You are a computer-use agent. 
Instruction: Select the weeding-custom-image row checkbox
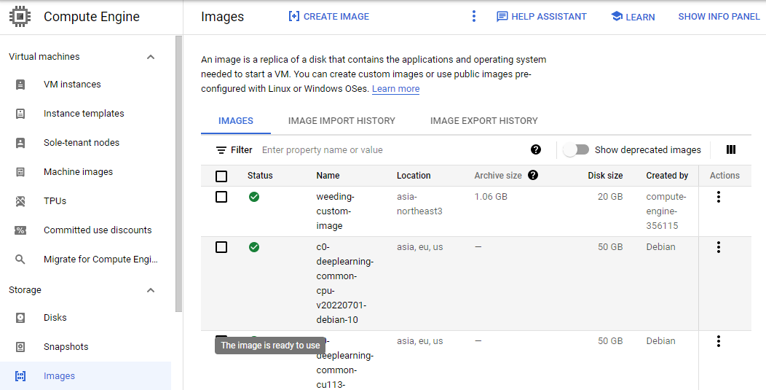tap(221, 197)
